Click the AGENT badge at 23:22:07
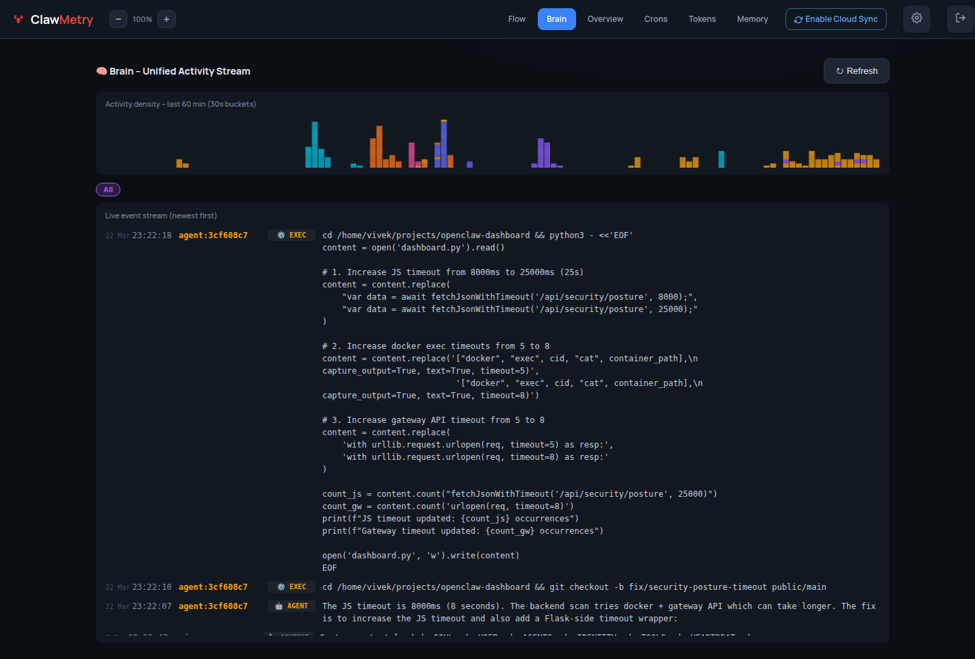 click(291, 606)
